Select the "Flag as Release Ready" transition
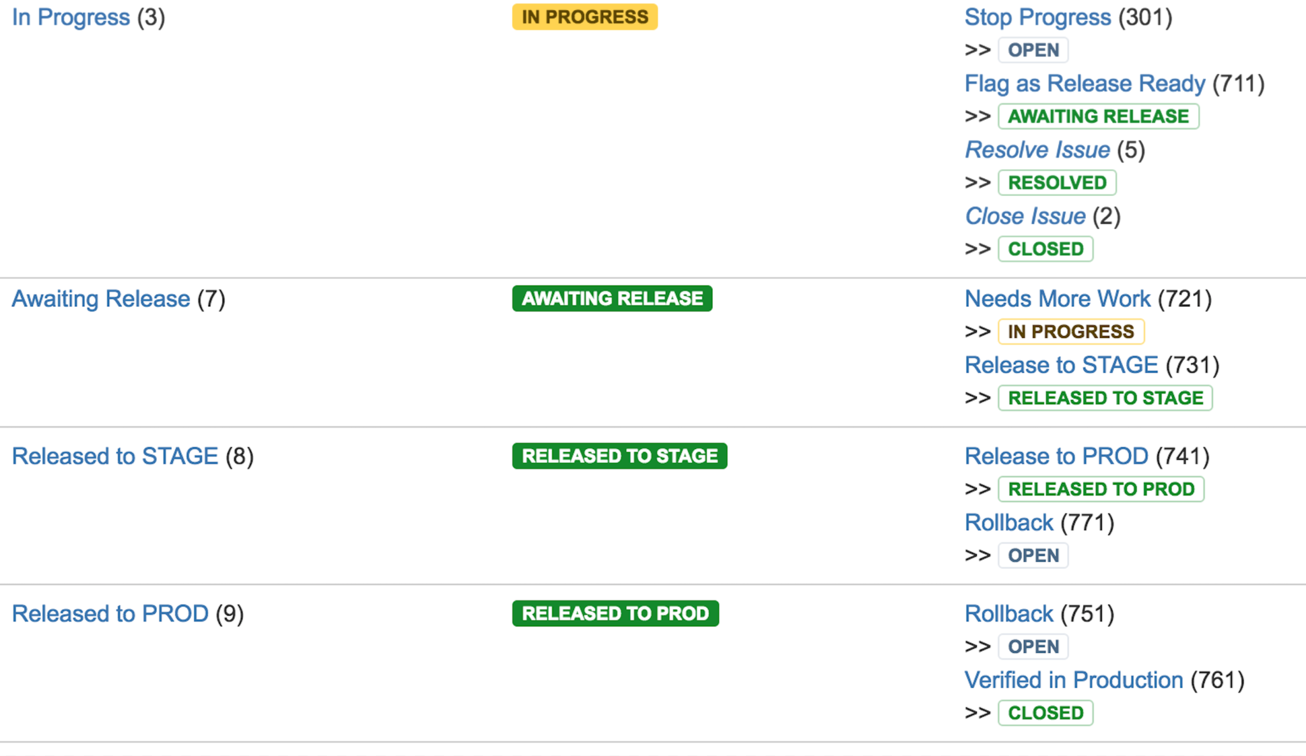 click(x=1084, y=83)
